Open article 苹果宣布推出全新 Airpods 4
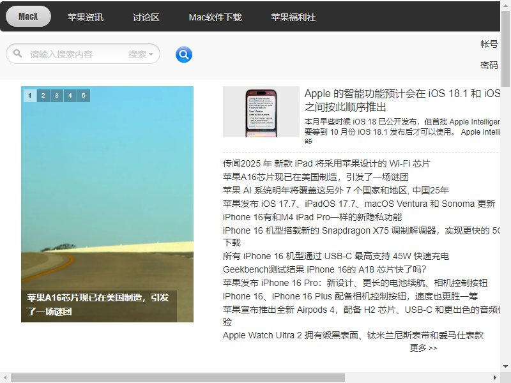Screen dimensions: 511x383 pos(362,315)
